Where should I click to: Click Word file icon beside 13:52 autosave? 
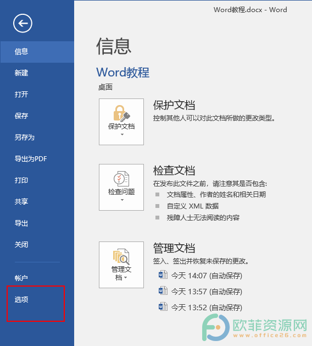[x=163, y=307]
